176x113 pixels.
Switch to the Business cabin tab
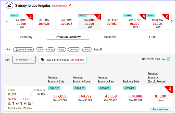(110, 37)
